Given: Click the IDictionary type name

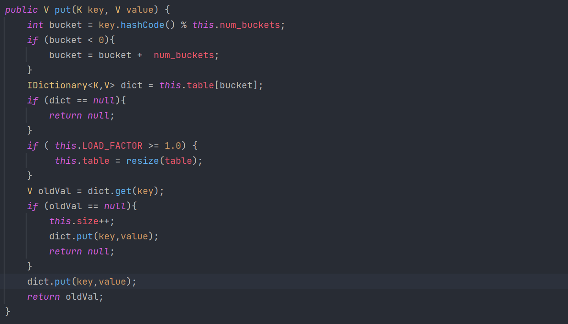Looking at the screenshot, I should pyautogui.click(x=57, y=85).
